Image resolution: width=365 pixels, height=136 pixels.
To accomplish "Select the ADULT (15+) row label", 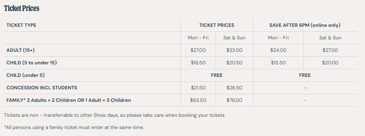I will coord(21,50).
